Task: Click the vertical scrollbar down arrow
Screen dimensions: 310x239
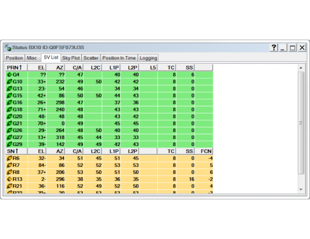Action: tap(301, 189)
